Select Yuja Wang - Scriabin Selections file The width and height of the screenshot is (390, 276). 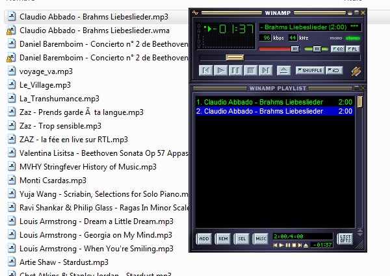tap(104, 194)
